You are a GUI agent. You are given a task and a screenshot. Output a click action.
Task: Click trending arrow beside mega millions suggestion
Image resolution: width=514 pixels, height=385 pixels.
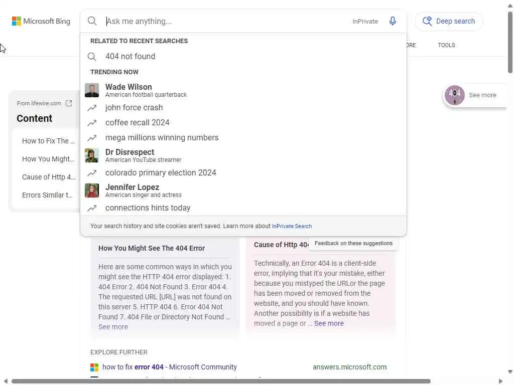pyautogui.click(x=92, y=138)
